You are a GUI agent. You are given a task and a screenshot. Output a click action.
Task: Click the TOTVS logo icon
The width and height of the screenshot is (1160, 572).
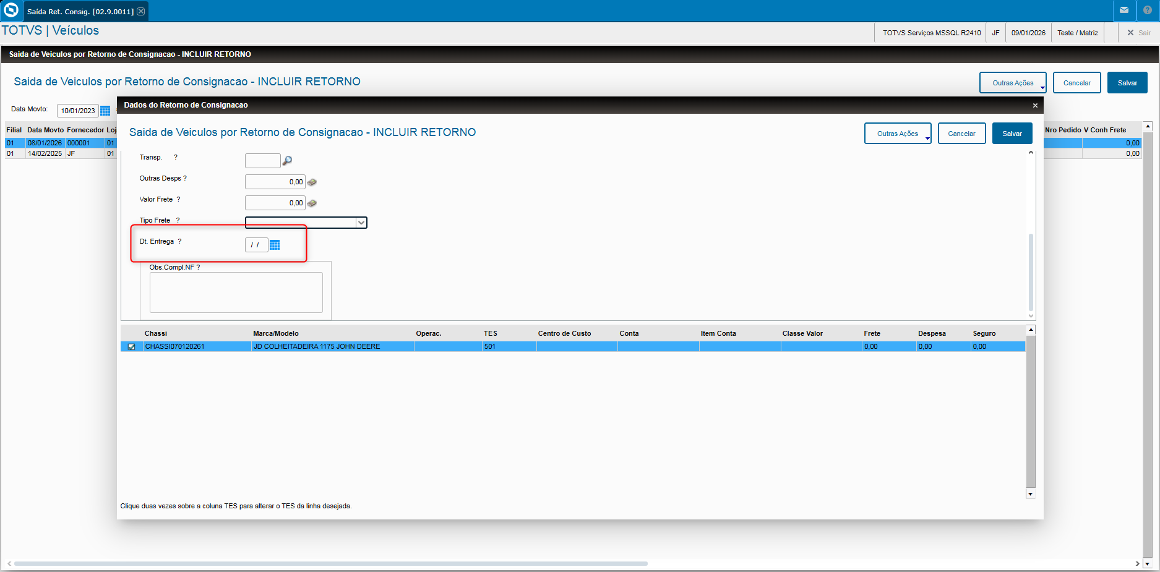tap(11, 10)
